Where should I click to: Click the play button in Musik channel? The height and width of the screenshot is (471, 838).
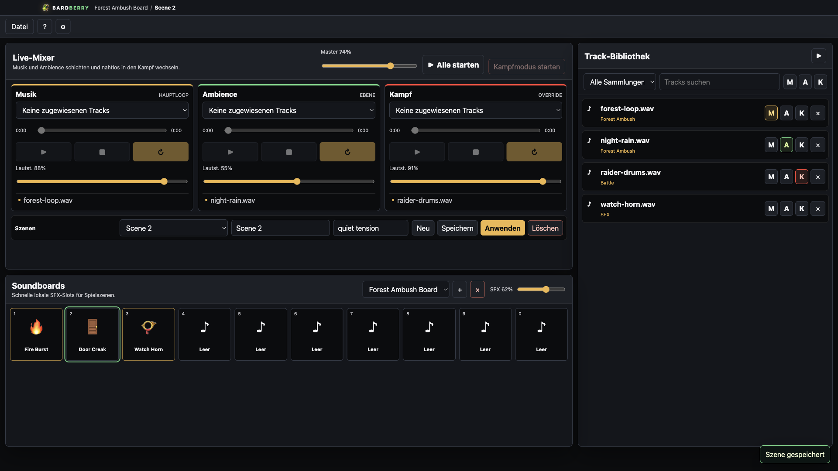pyautogui.click(x=44, y=152)
